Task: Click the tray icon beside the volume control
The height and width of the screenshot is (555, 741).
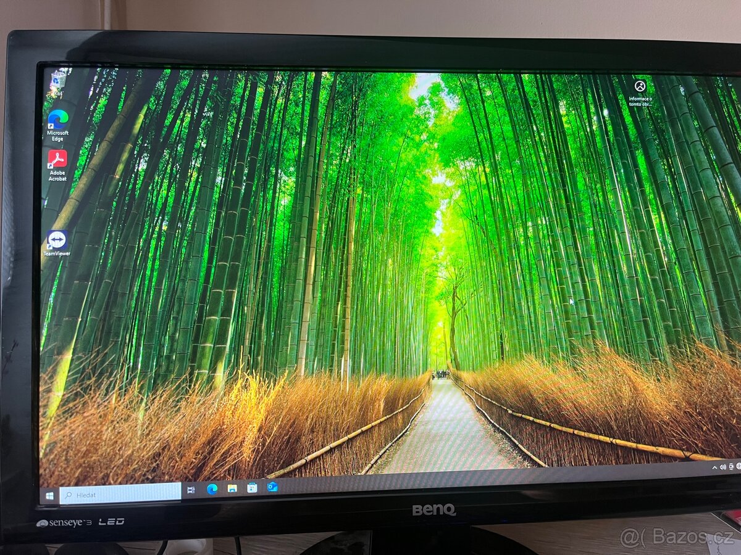Action: pos(731,467)
